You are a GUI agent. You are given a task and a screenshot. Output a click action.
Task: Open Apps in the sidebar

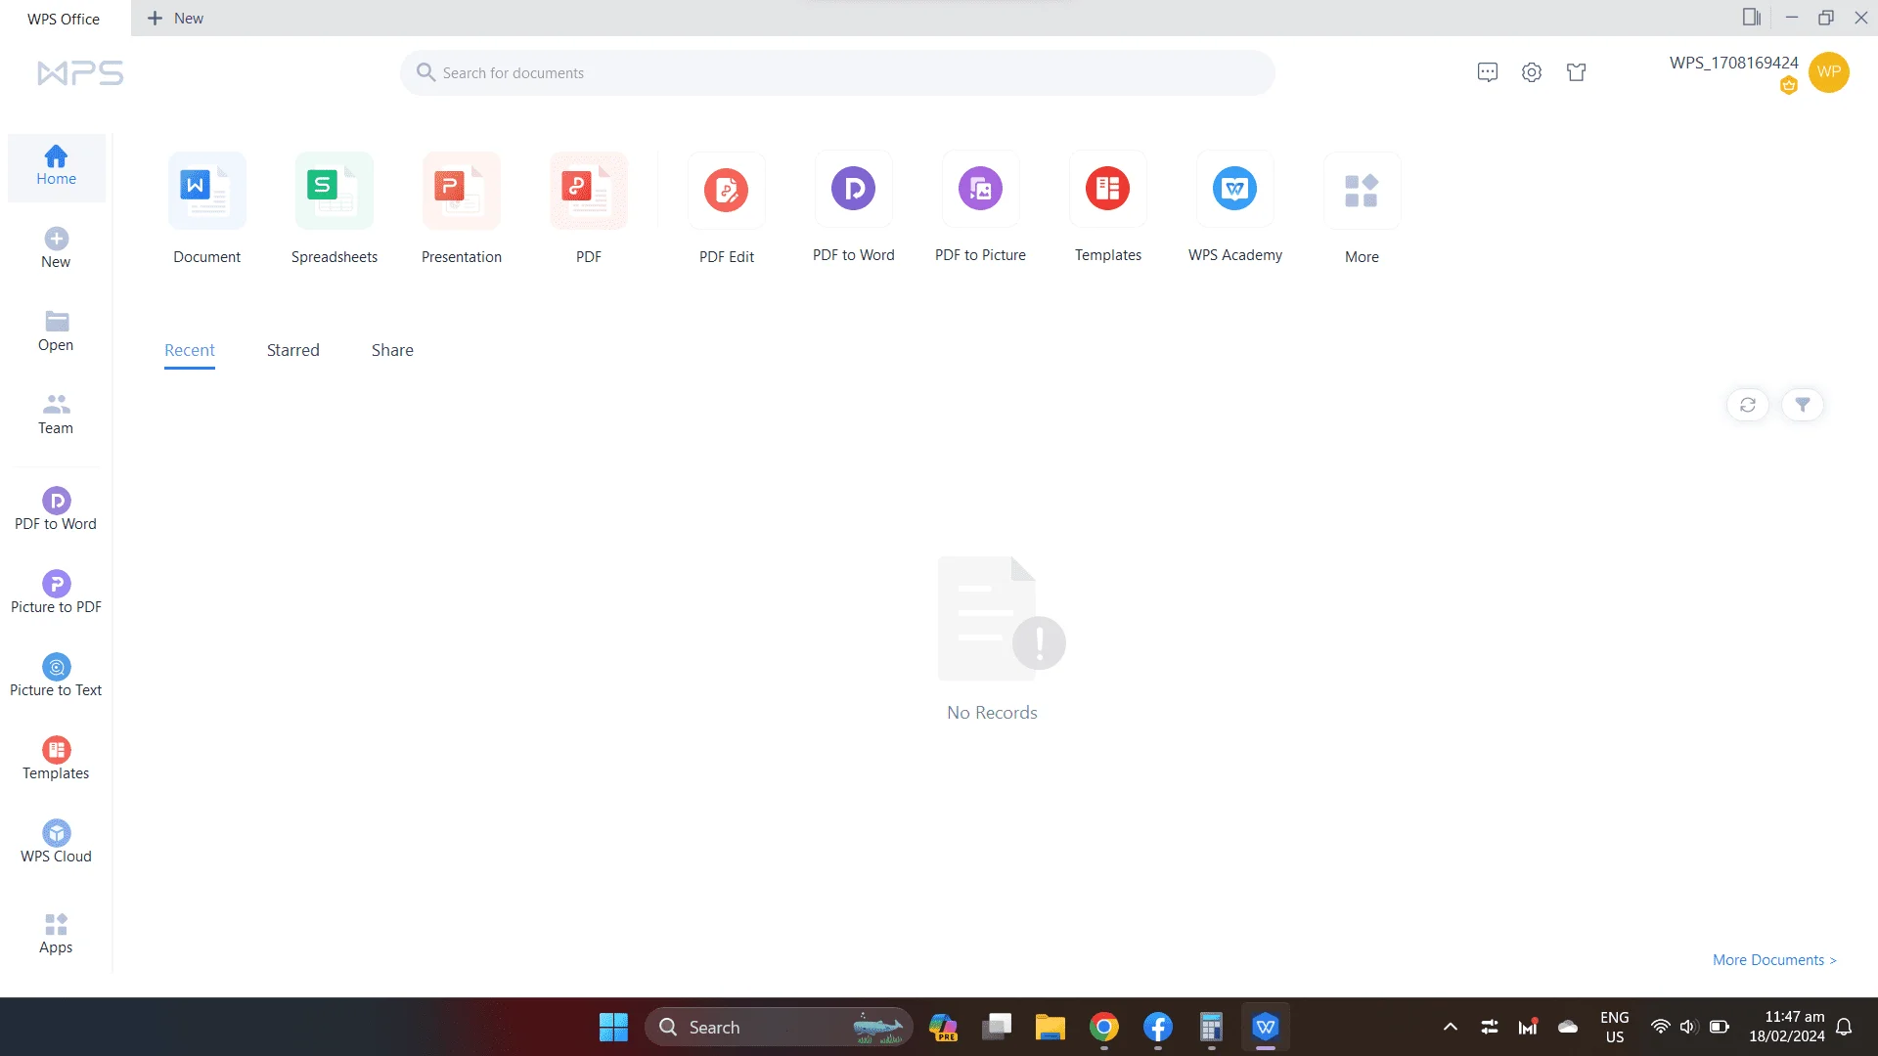56,934
